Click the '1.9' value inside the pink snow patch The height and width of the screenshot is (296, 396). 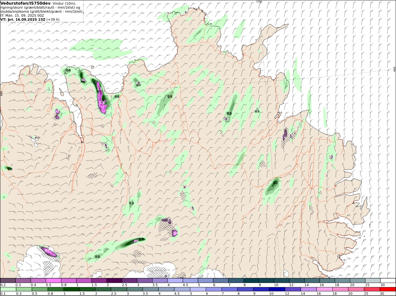[x=102, y=103]
